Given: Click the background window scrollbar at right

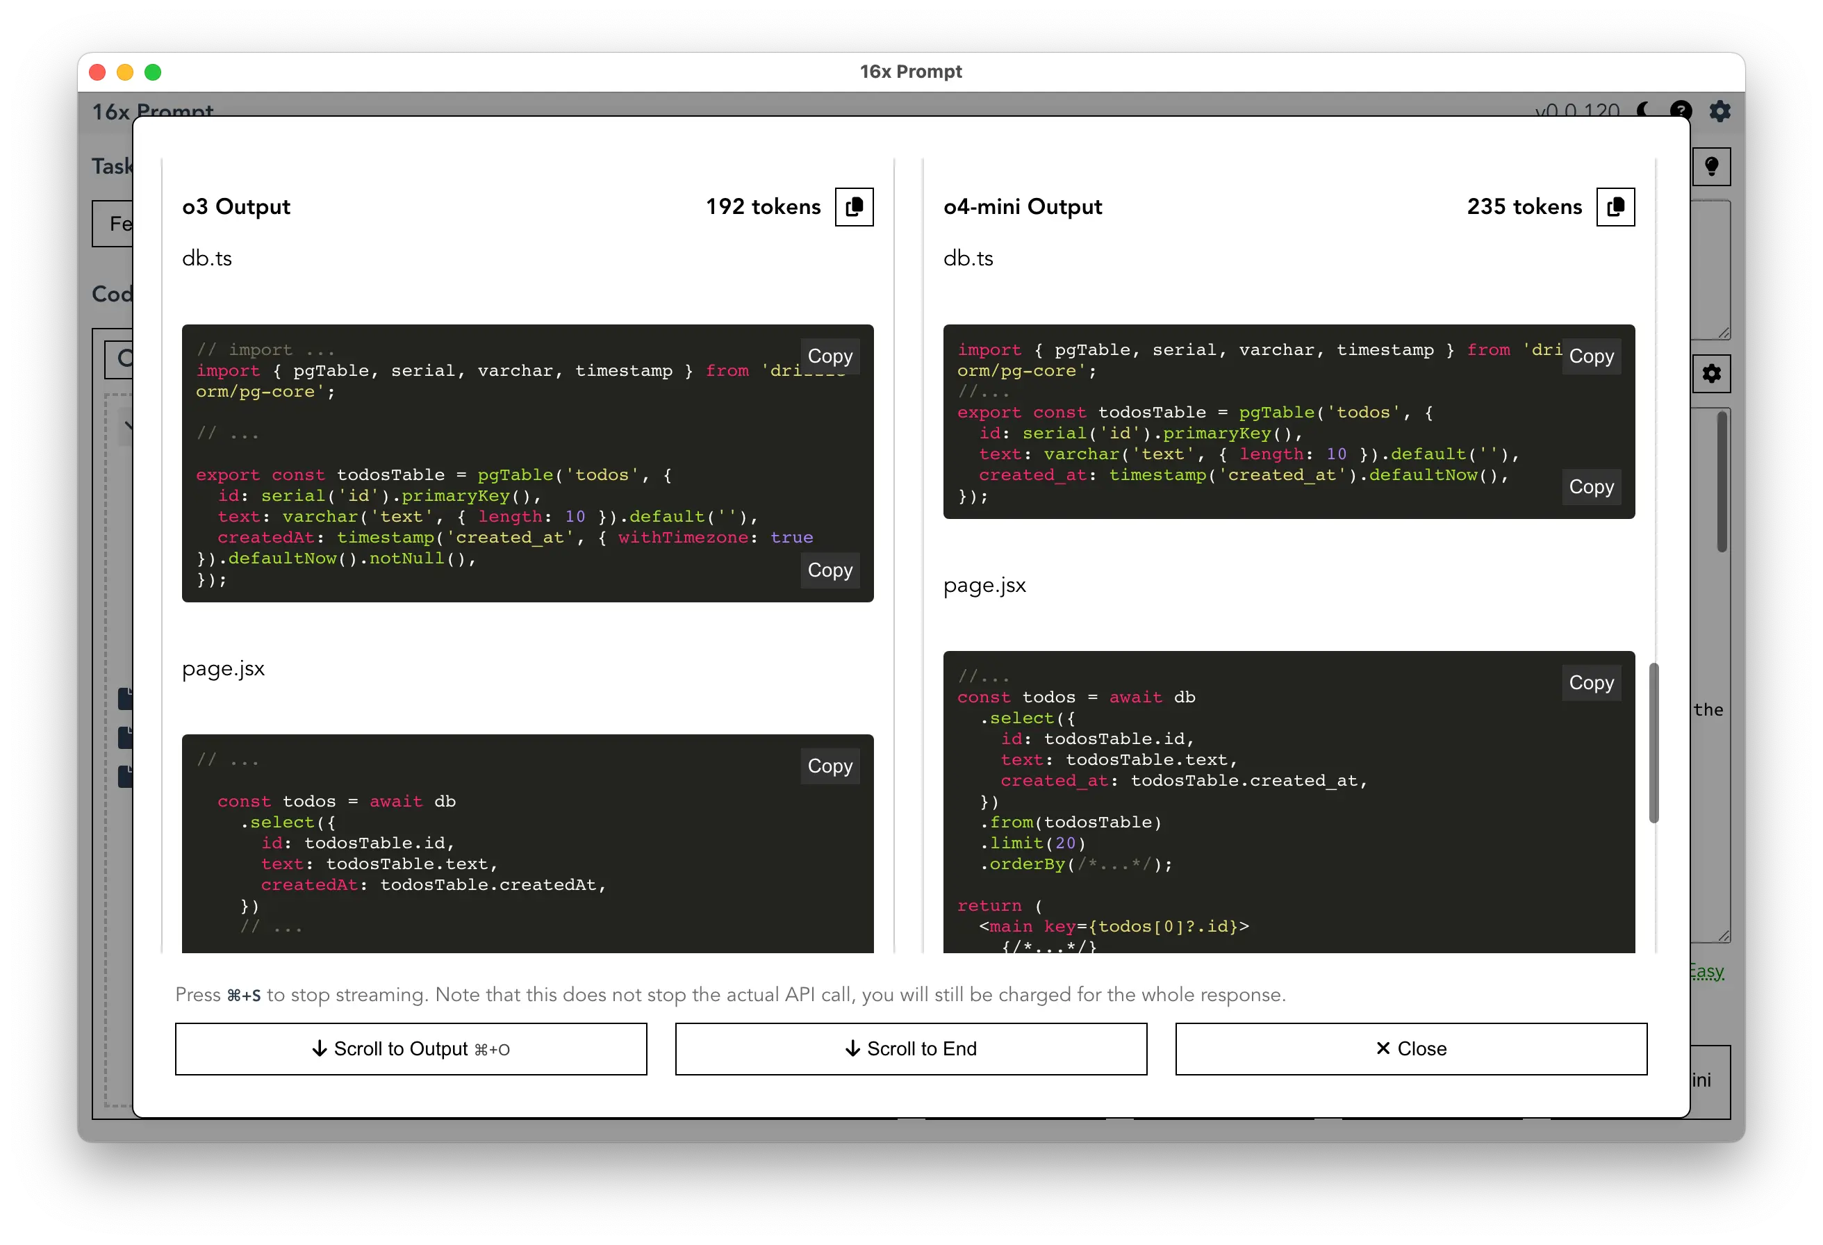Looking at the screenshot, I should coord(1721,481).
